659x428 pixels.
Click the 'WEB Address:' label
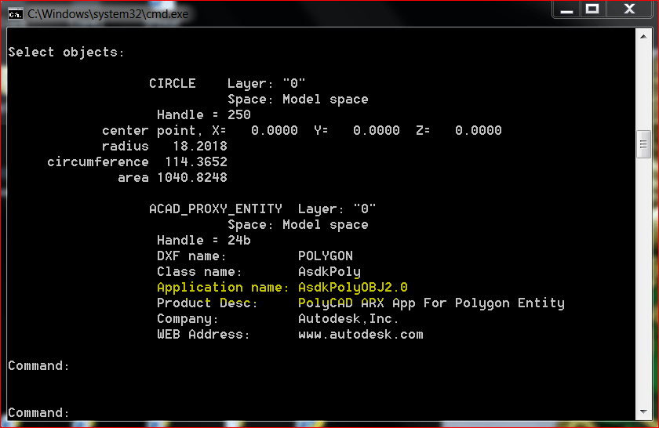click(203, 335)
